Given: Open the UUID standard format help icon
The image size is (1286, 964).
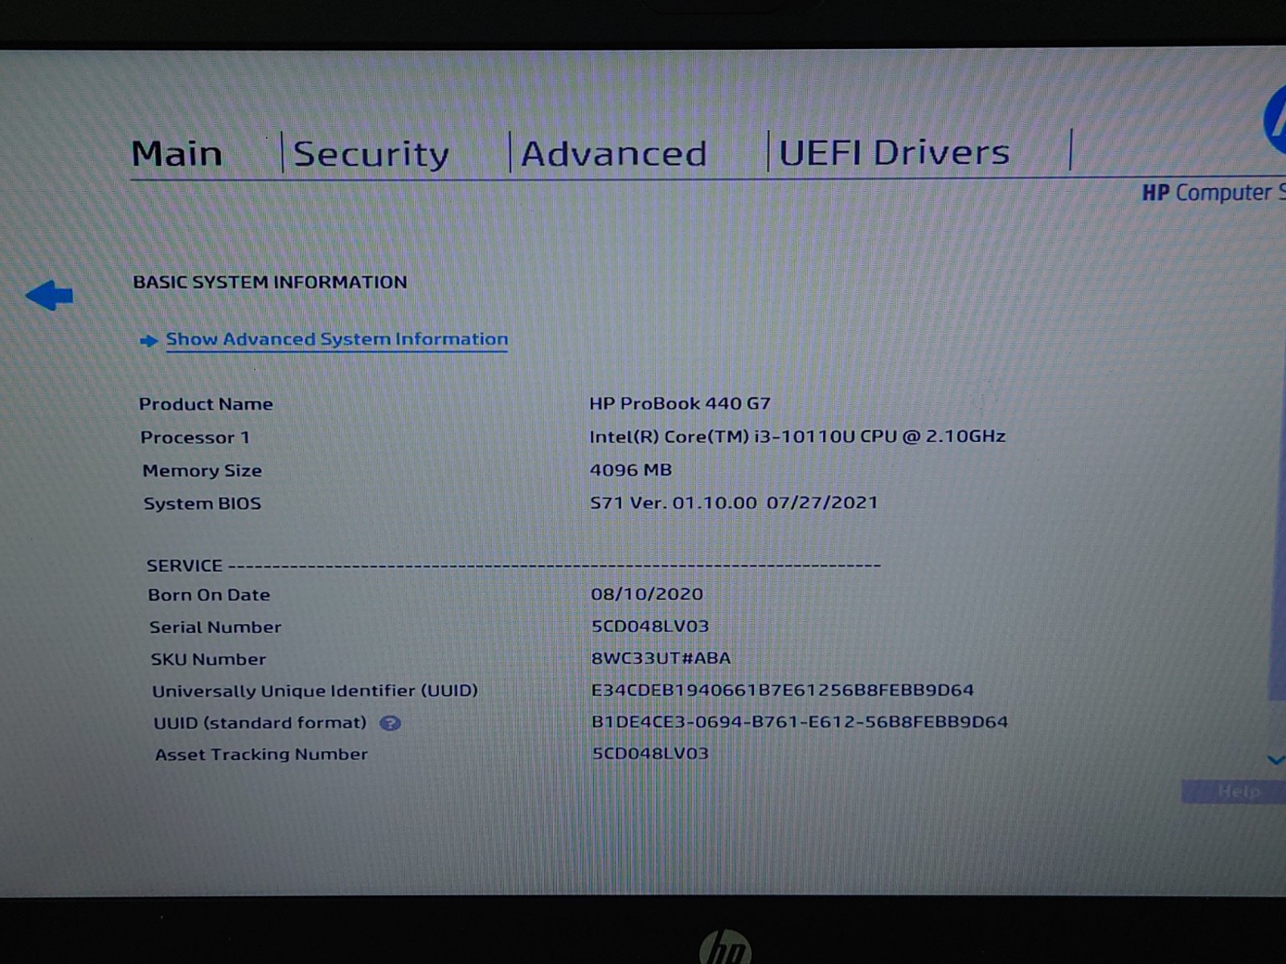Looking at the screenshot, I should coord(390,723).
